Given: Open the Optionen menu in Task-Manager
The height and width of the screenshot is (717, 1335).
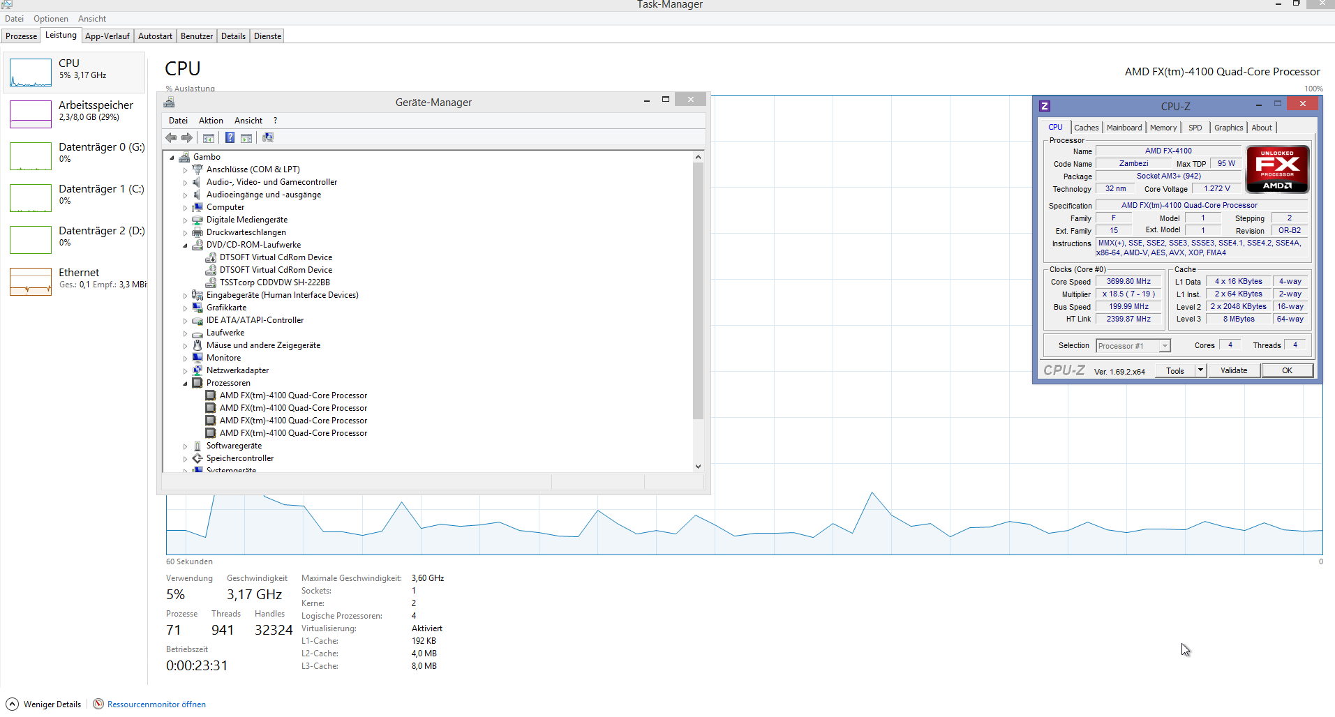Looking at the screenshot, I should pyautogui.click(x=51, y=19).
